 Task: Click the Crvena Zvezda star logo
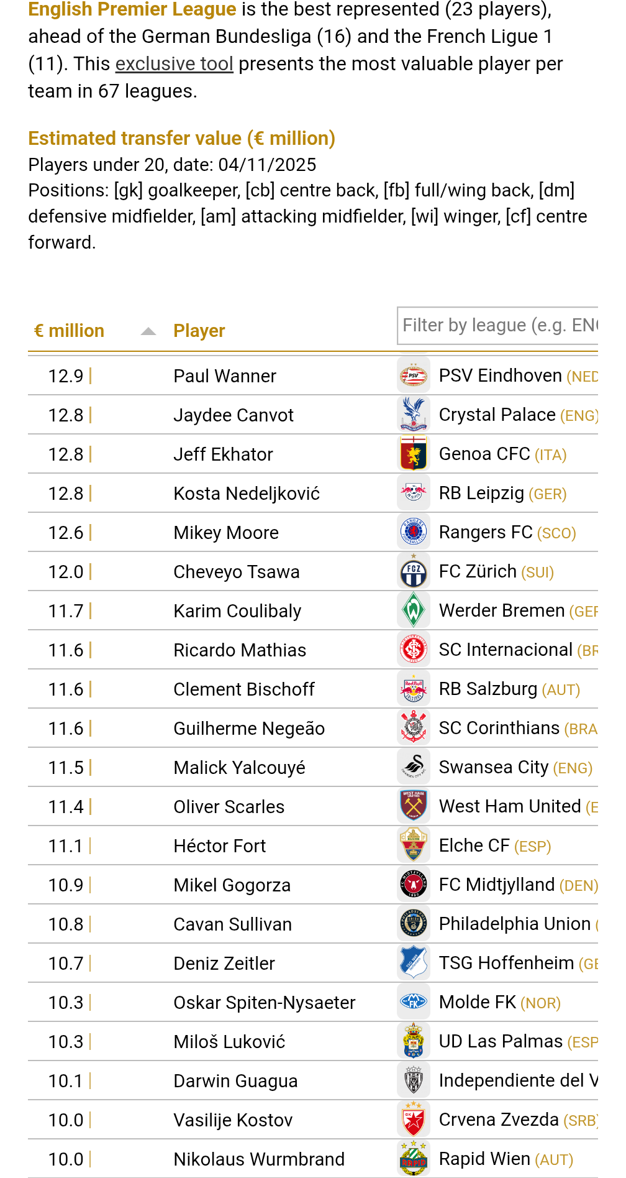[x=414, y=1120]
